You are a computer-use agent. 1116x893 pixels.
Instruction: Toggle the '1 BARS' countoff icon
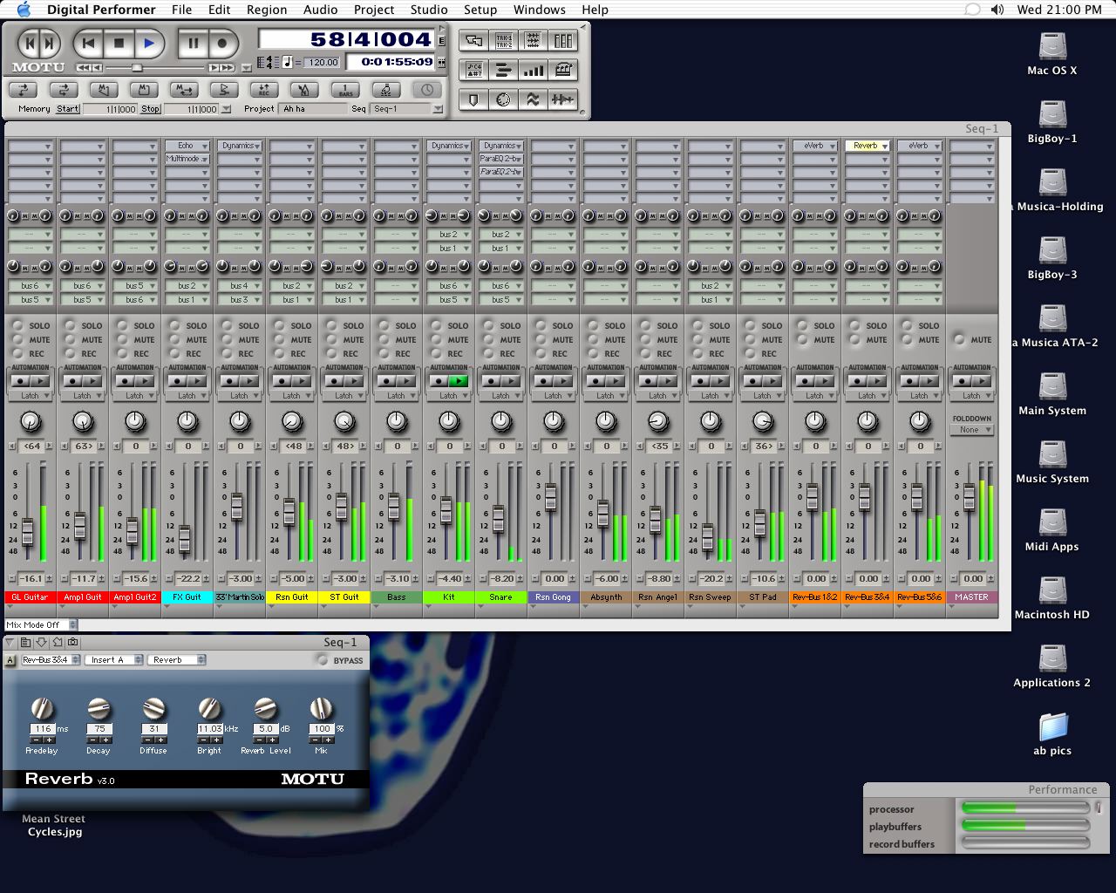pyautogui.click(x=345, y=90)
